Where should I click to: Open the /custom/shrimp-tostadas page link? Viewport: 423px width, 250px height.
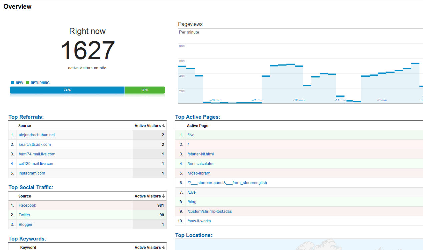tap(209, 211)
